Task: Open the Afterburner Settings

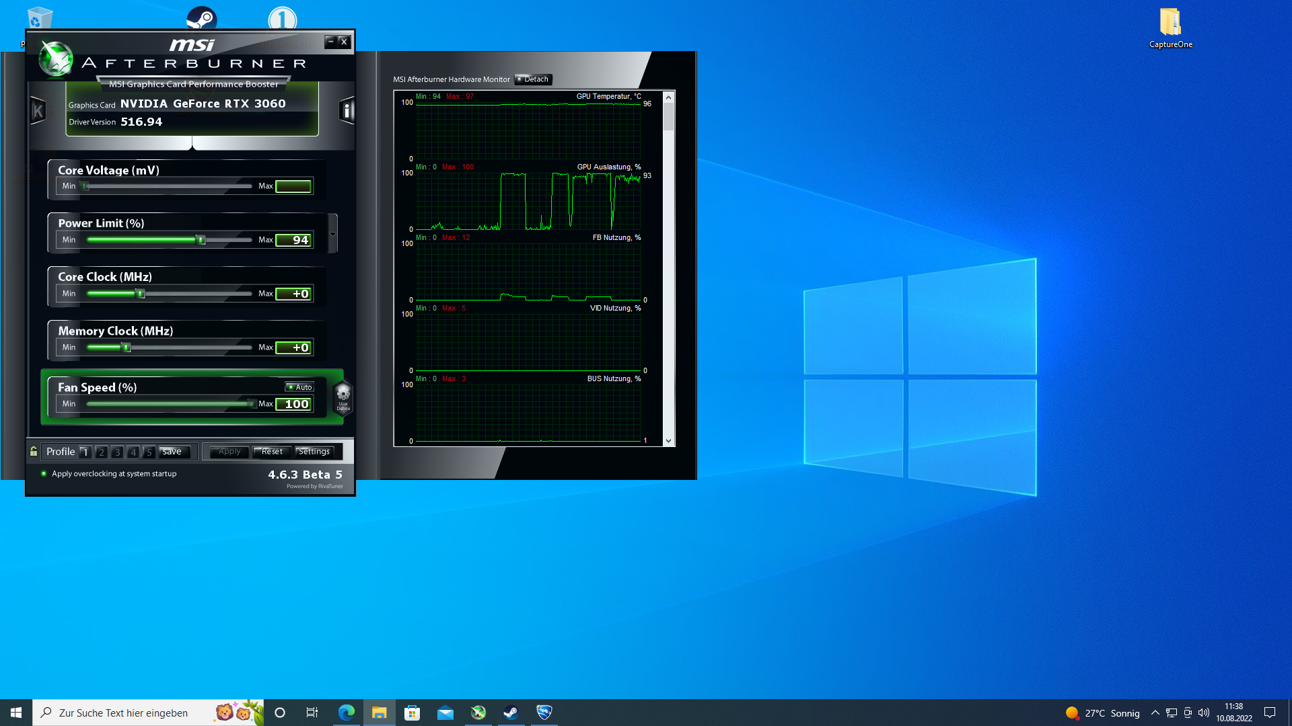Action: coord(314,452)
